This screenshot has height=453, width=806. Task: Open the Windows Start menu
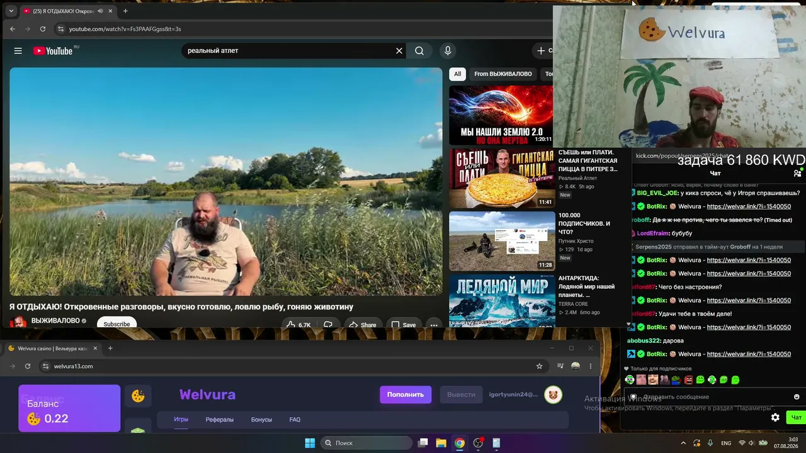(310, 443)
